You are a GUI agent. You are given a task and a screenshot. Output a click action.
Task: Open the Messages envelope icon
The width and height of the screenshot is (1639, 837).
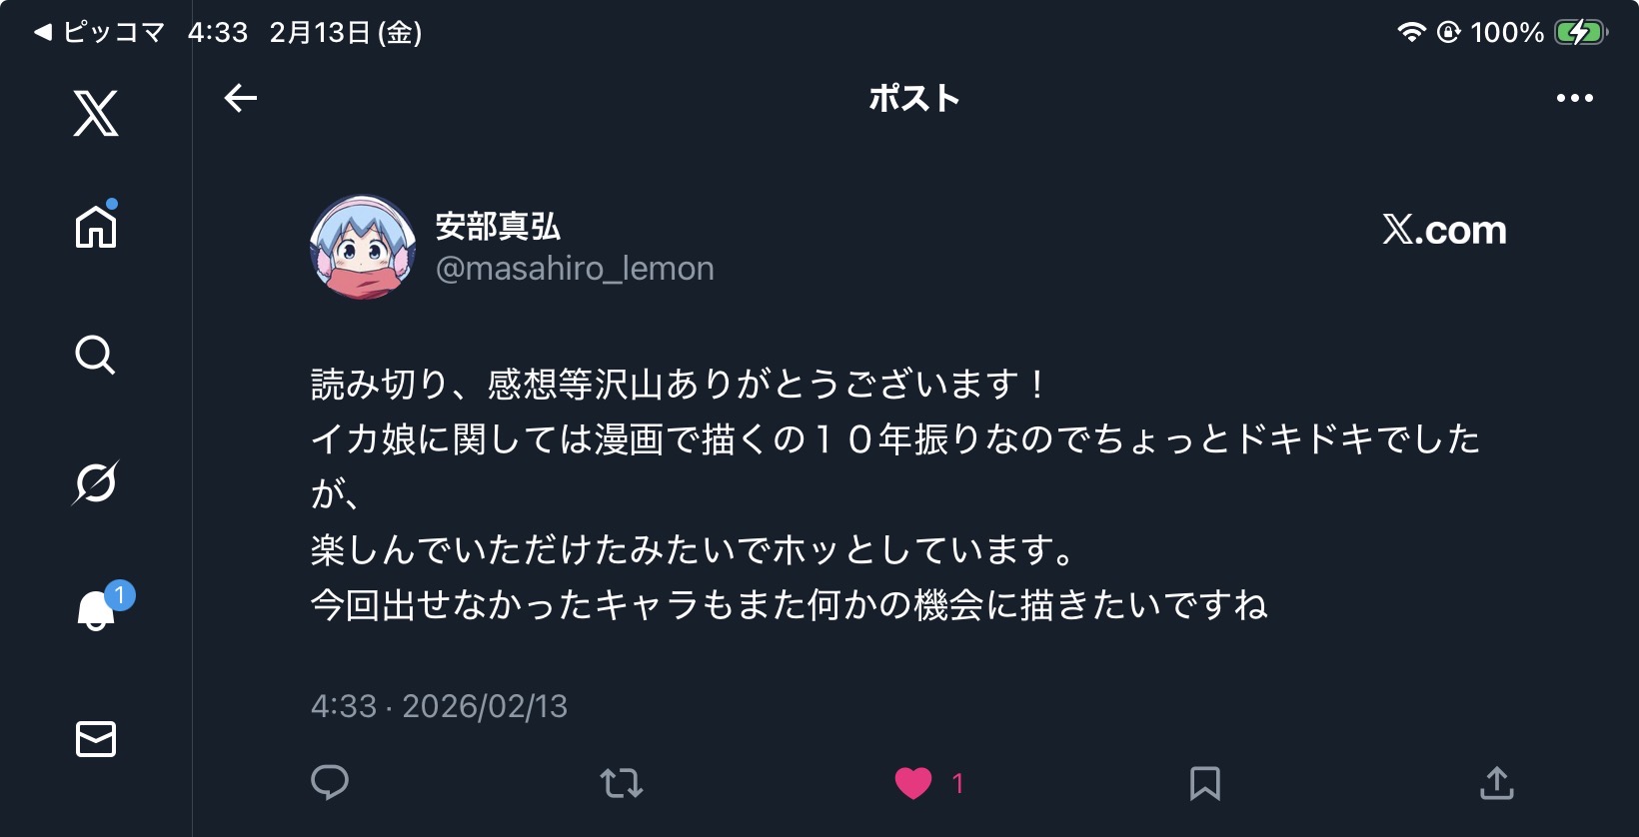(96, 739)
